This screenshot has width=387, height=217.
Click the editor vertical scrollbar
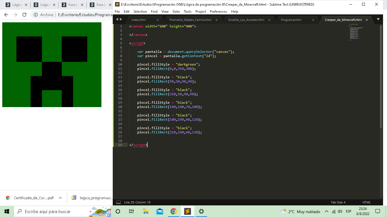pos(381,76)
